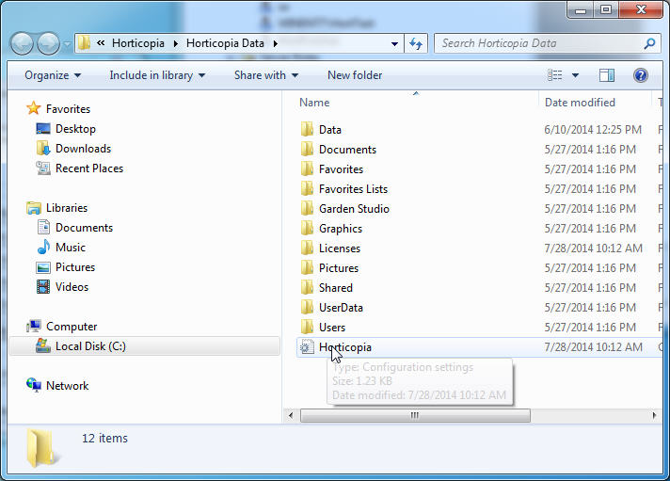Open the Share with menu

265,75
